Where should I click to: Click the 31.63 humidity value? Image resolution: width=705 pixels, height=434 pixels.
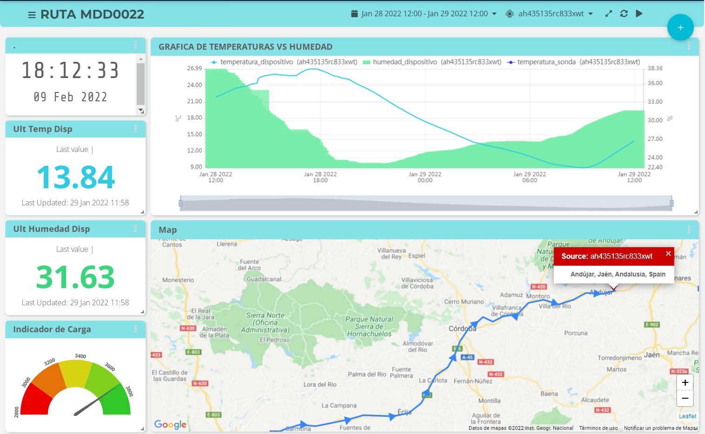click(x=75, y=277)
